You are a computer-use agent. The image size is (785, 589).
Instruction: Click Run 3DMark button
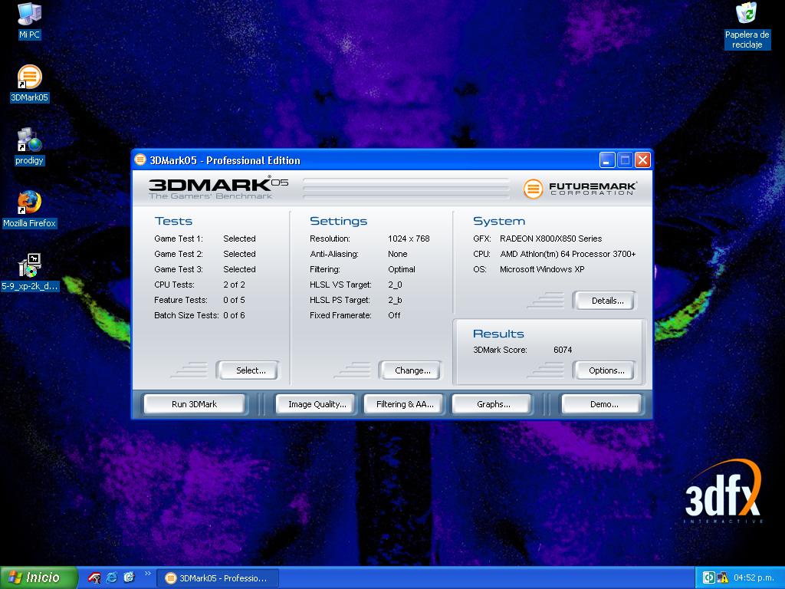[x=194, y=404]
